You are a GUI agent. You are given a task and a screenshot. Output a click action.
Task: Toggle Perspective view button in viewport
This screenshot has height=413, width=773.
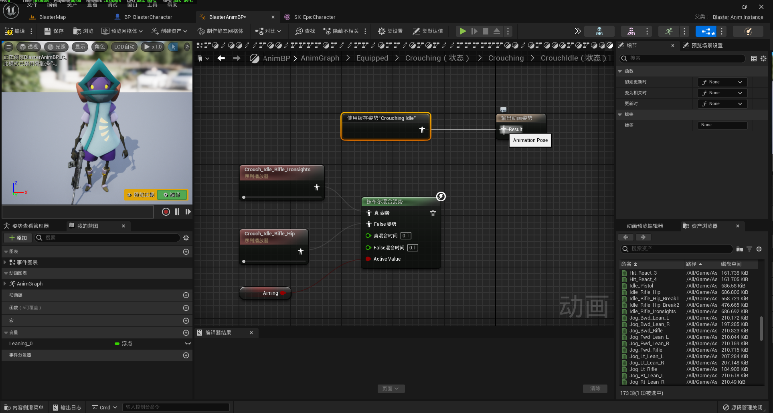[28, 47]
